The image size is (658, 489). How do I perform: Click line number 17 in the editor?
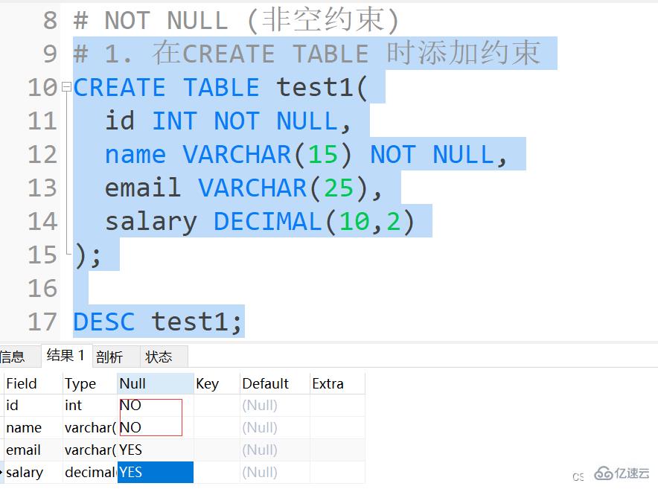42,322
